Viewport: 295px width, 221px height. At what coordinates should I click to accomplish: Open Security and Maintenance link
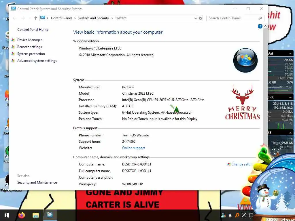pyautogui.click(x=37, y=182)
